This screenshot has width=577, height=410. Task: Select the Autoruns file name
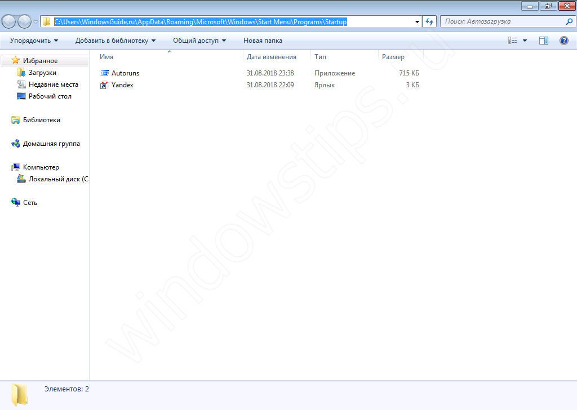[126, 73]
